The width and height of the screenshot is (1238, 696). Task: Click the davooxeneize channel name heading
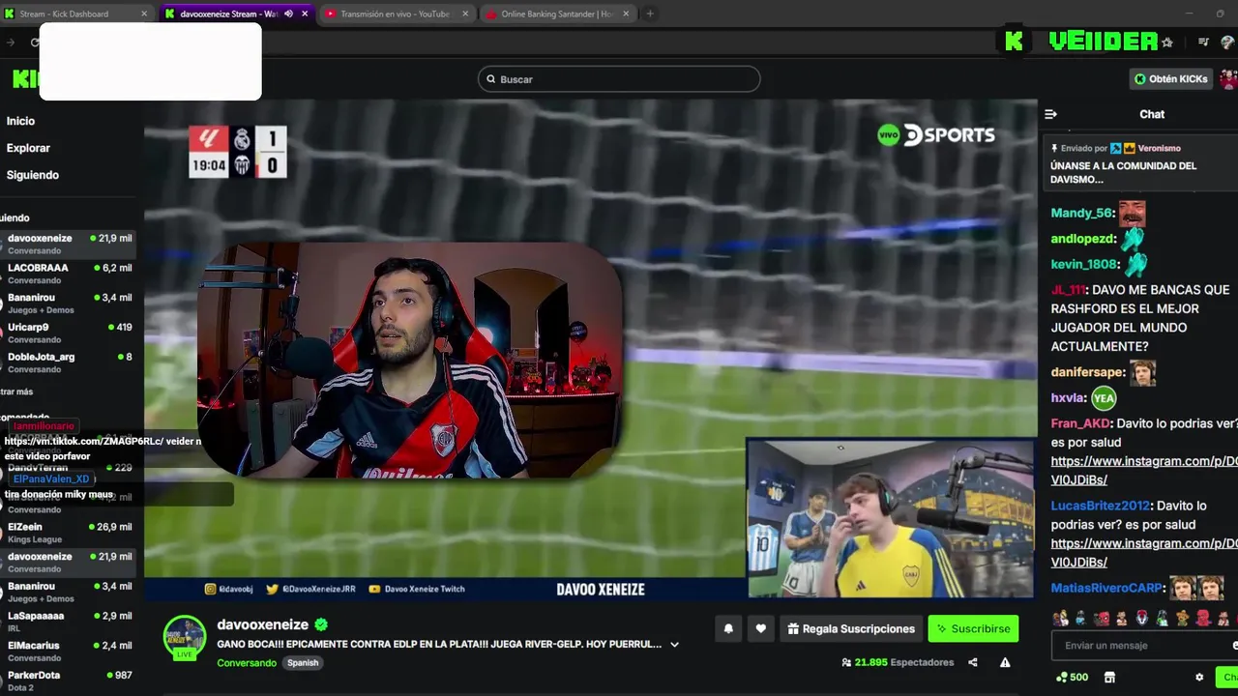[x=262, y=624]
